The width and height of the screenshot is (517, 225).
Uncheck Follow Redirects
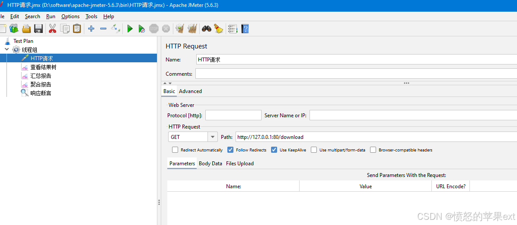[230, 150]
